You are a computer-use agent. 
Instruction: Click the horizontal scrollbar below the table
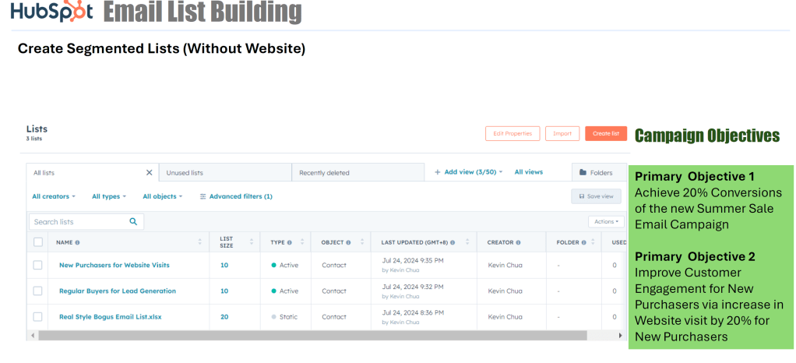point(312,335)
